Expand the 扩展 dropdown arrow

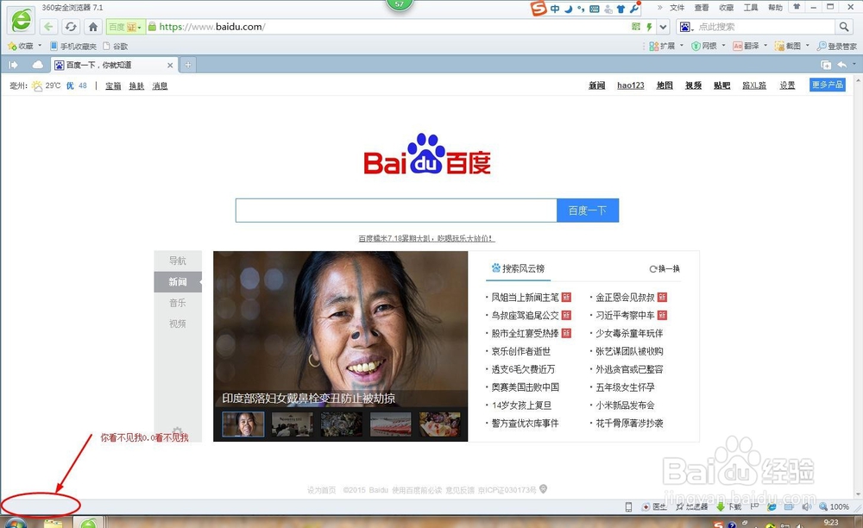pyautogui.click(x=682, y=46)
